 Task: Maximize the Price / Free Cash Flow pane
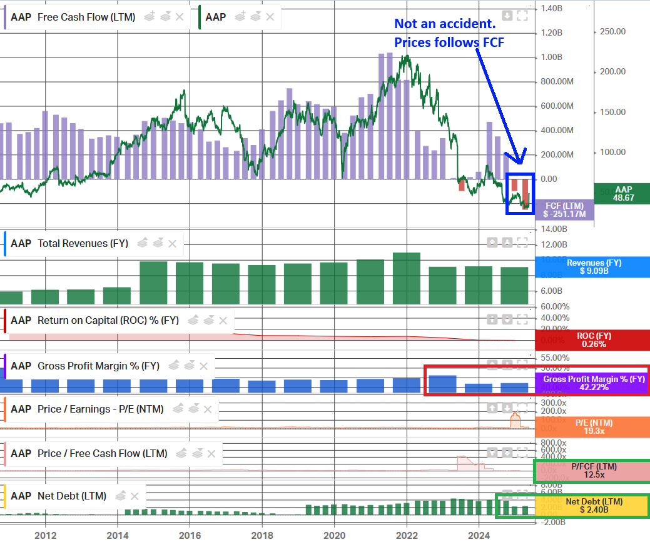tap(522, 453)
